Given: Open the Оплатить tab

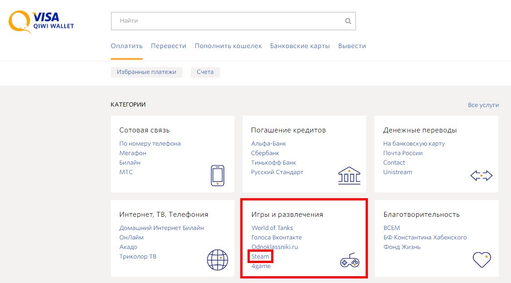Looking at the screenshot, I should 126,46.
